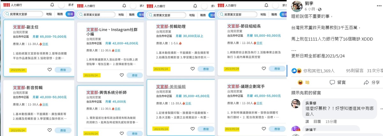Click 應徵 on the 文宣部-影音剪輯 card
383x136 pixels.
[x=63, y=130]
